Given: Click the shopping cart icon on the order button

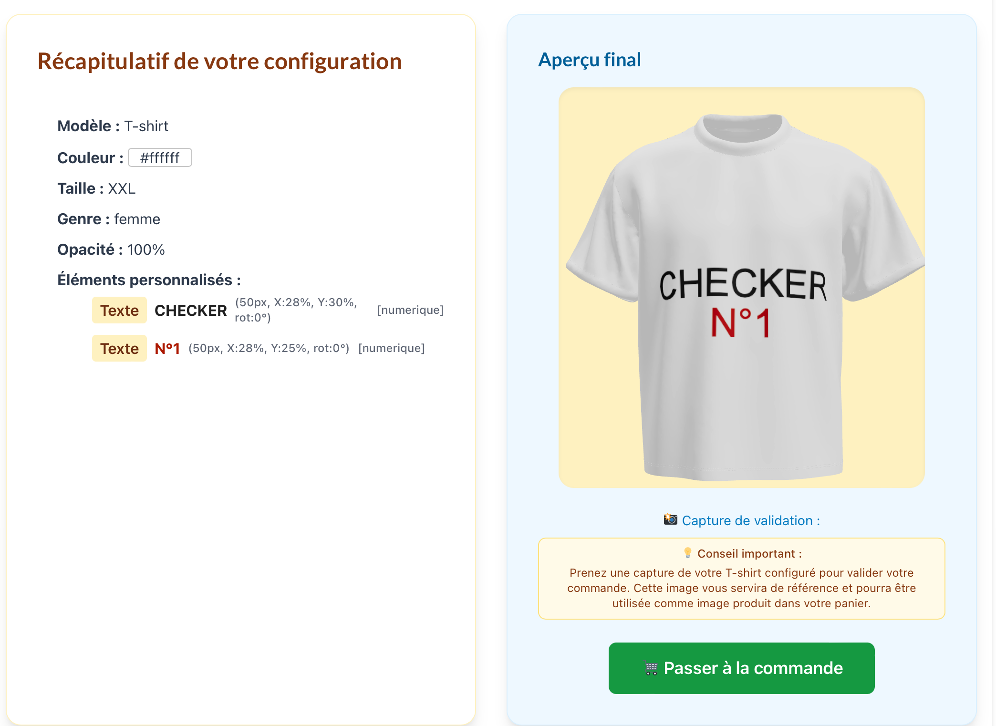Looking at the screenshot, I should (x=651, y=668).
